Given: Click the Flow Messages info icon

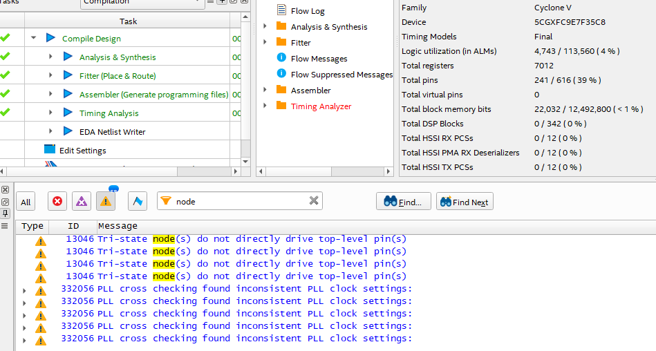Looking at the screenshot, I should [x=281, y=58].
